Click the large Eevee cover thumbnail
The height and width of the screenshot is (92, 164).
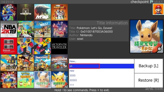[146, 36]
